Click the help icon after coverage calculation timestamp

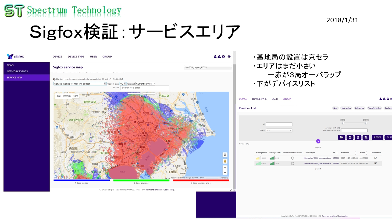click(x=122, y=79)
